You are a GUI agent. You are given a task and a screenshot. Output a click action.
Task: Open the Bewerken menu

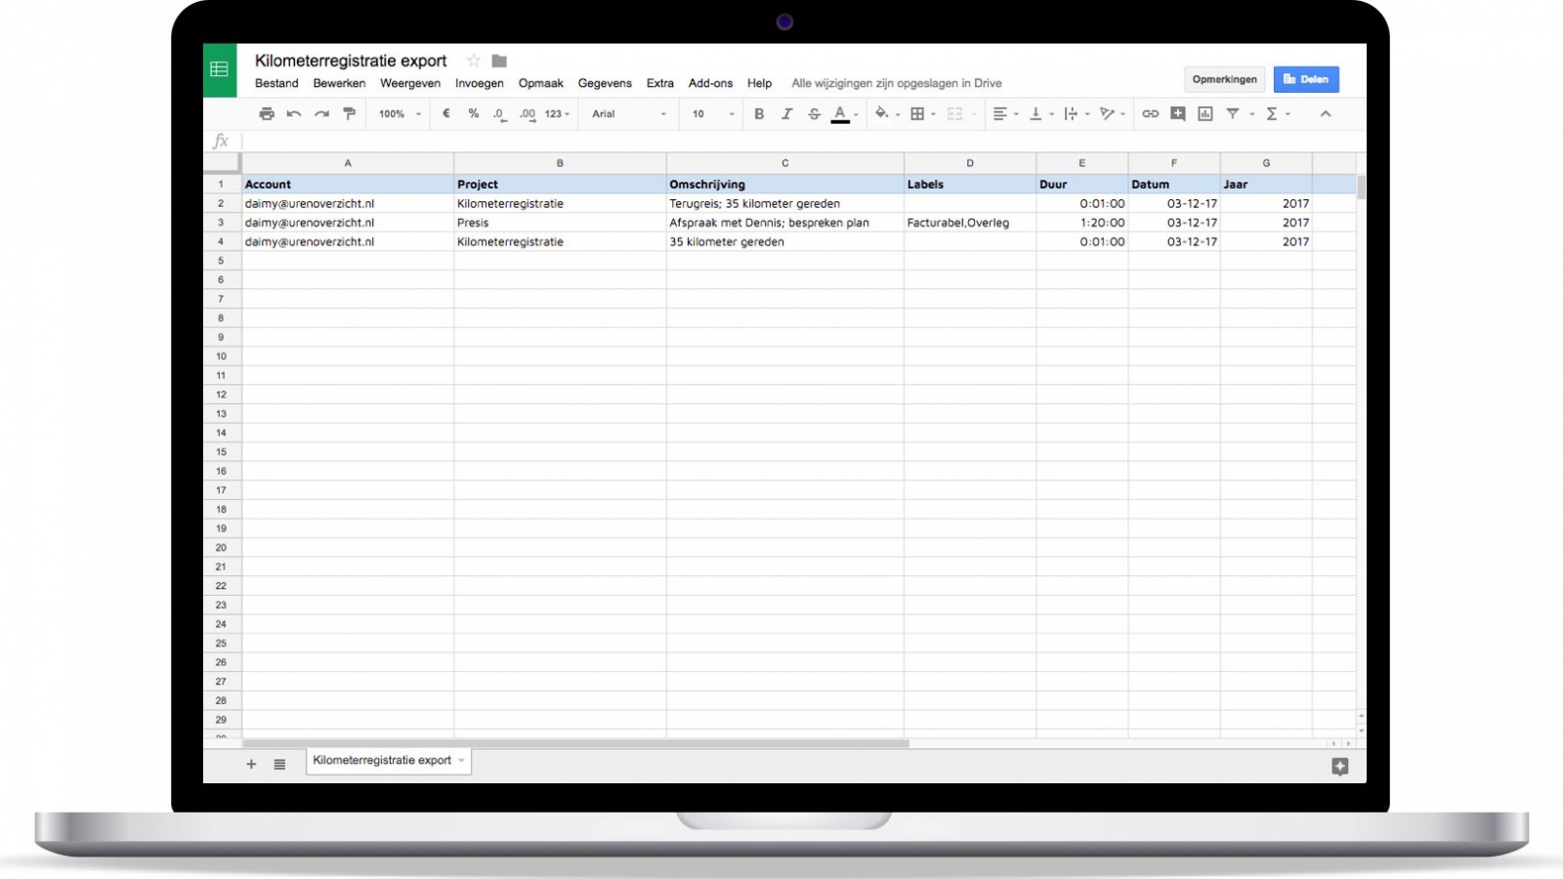(x=339, y=83)
